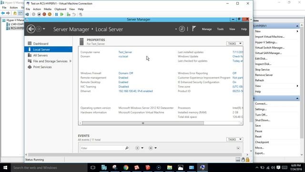Click the 192.168.100.40 Ethernet link
Screen dimensions: 305x172
[135, 91]
